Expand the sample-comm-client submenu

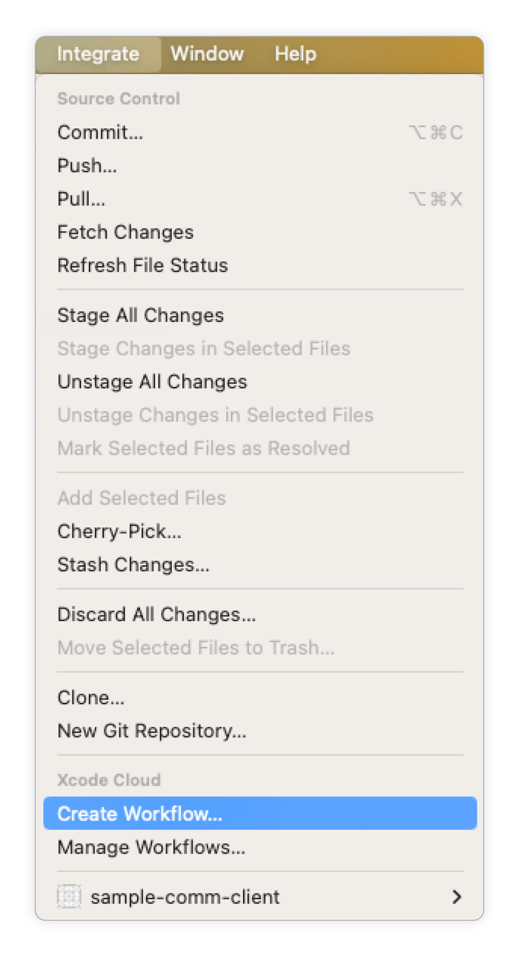point(457,896)
